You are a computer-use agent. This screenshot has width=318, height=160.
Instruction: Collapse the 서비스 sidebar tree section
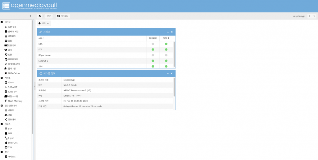(2, 124)
